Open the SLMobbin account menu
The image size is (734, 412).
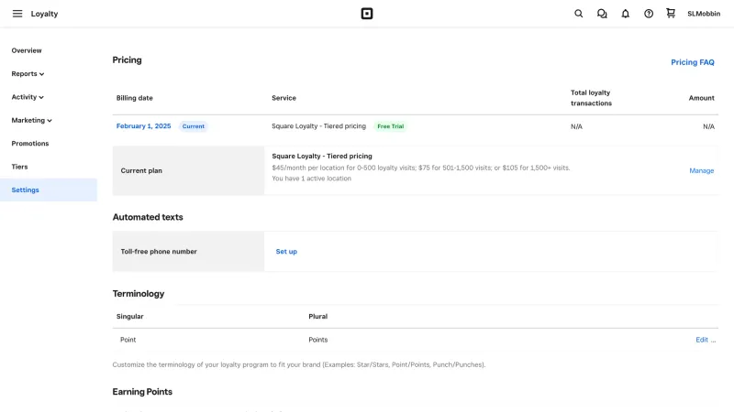pyautogui.click(x=704, y=14)
